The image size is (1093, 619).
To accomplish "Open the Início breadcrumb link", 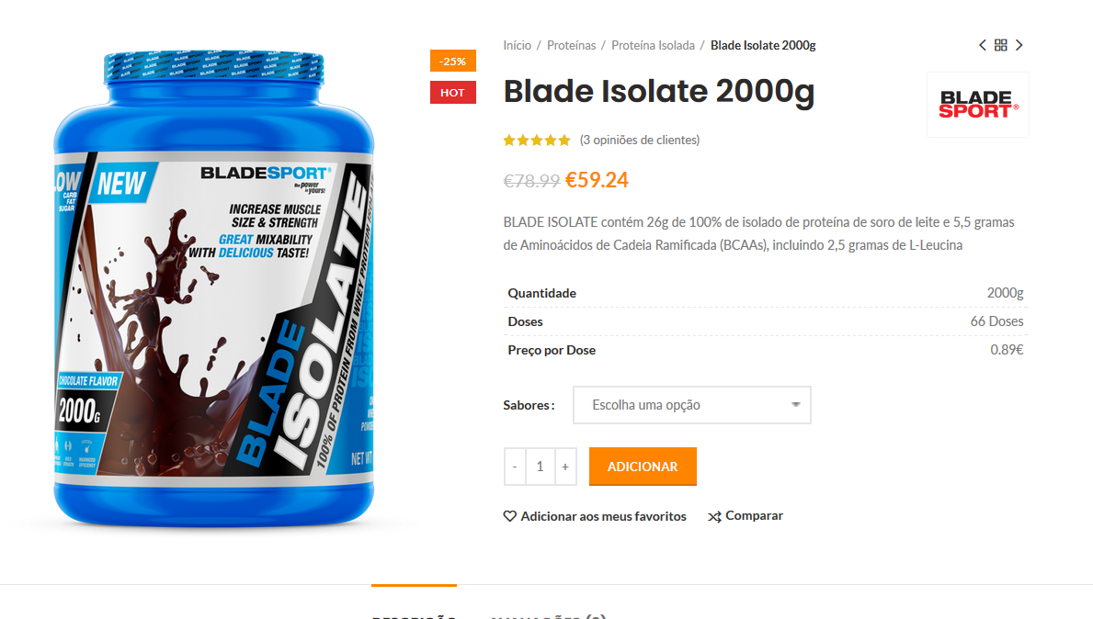I will [518, 45].
